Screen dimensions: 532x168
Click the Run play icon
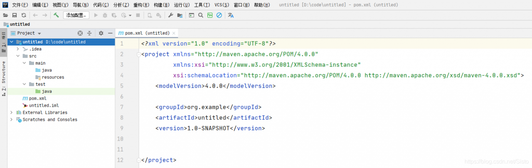96,15
